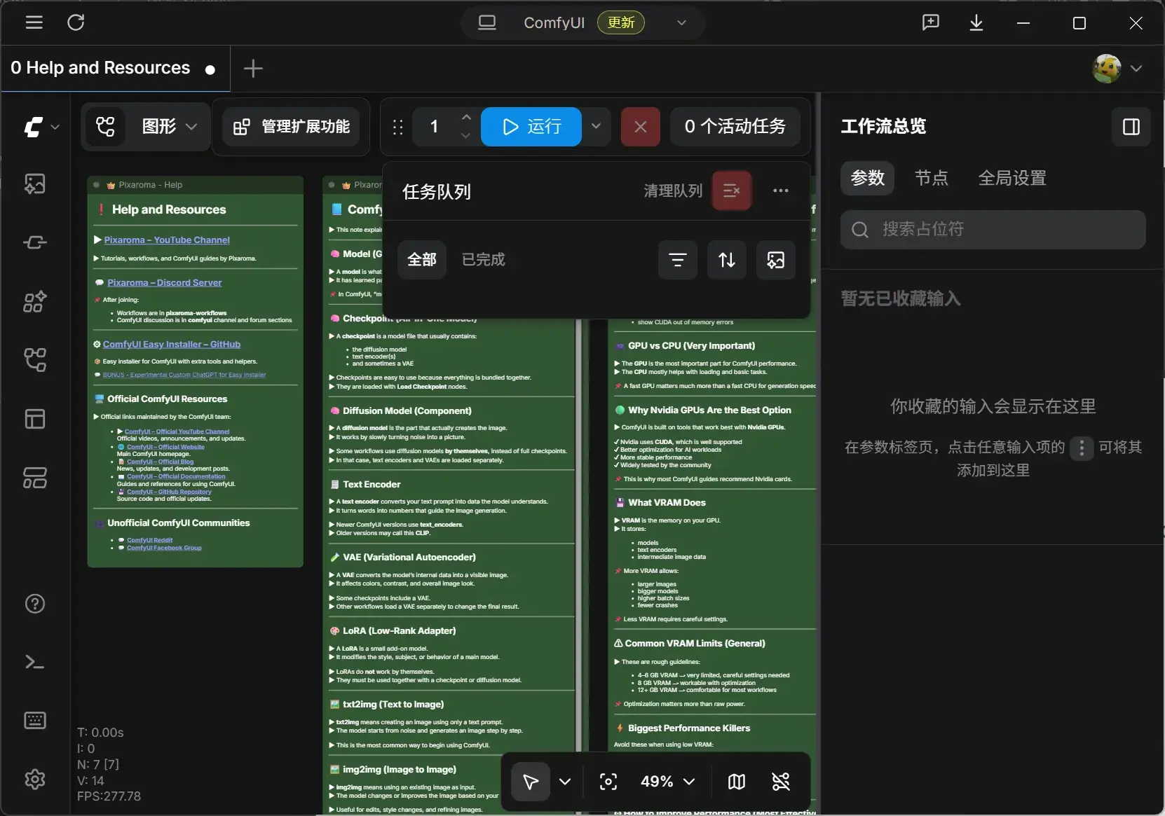
Task: Toggle the minimap icon in canvas toolbar
Action: coord(737,782)
